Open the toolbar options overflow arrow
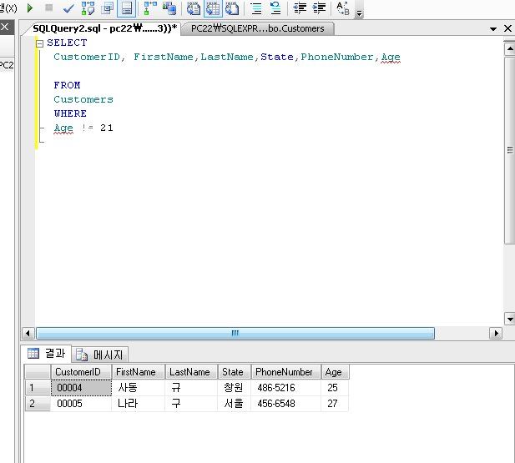 359,13
